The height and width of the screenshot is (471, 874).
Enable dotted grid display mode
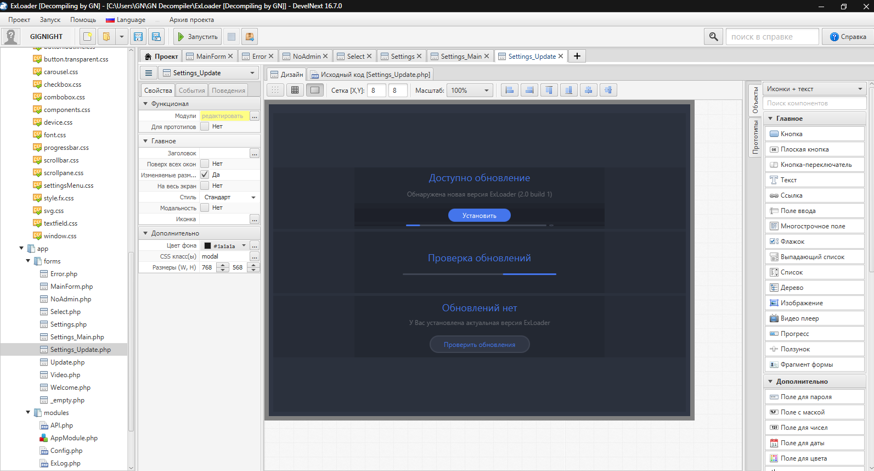[x=275, y=90]
